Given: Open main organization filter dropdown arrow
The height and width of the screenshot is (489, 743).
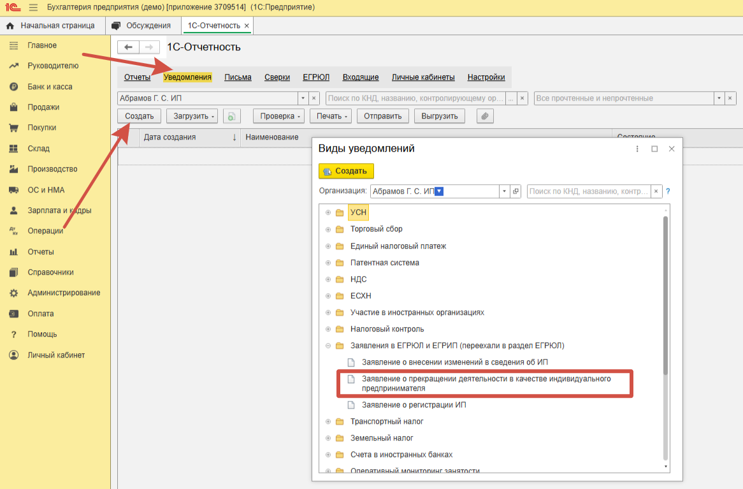Looking at the screenshot, I should pos(303,98).
